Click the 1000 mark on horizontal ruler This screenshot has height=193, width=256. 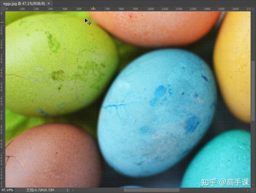tap(150, 9)
